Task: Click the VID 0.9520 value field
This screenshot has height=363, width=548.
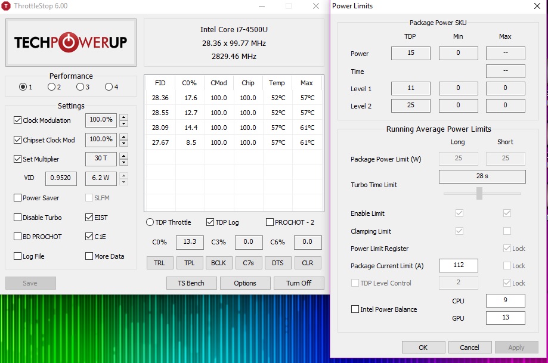Action: (61, 178)
